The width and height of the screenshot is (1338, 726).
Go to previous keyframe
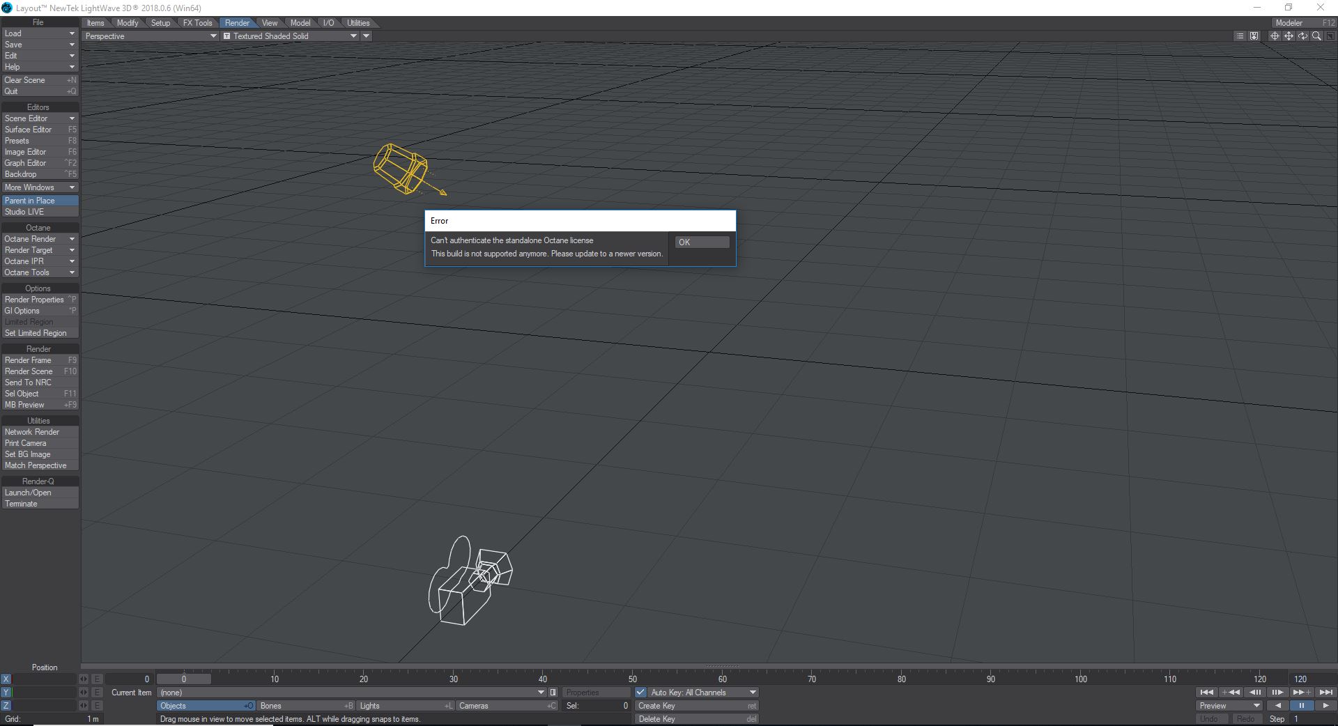coord(1231,693)
